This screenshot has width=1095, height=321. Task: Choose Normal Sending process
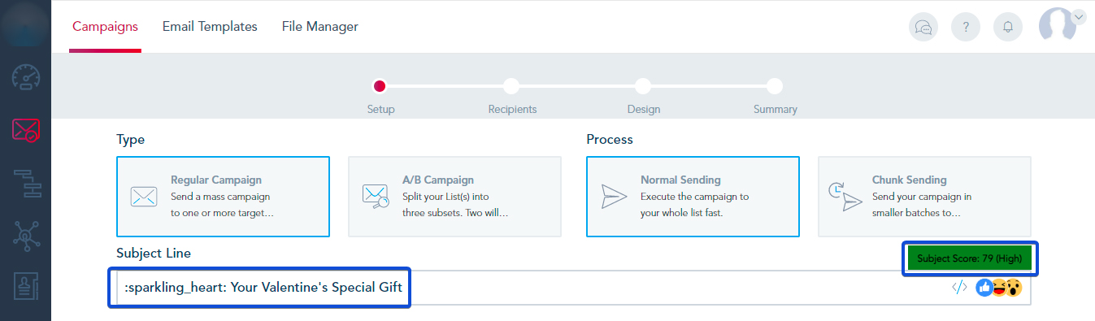pyautogui.click(x=693, y=197)
